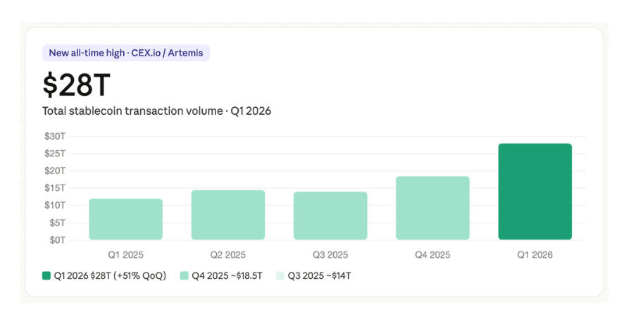The image size is (624, 324).
Task: Select the Q2 2025 bar
Action: point(228,215)
